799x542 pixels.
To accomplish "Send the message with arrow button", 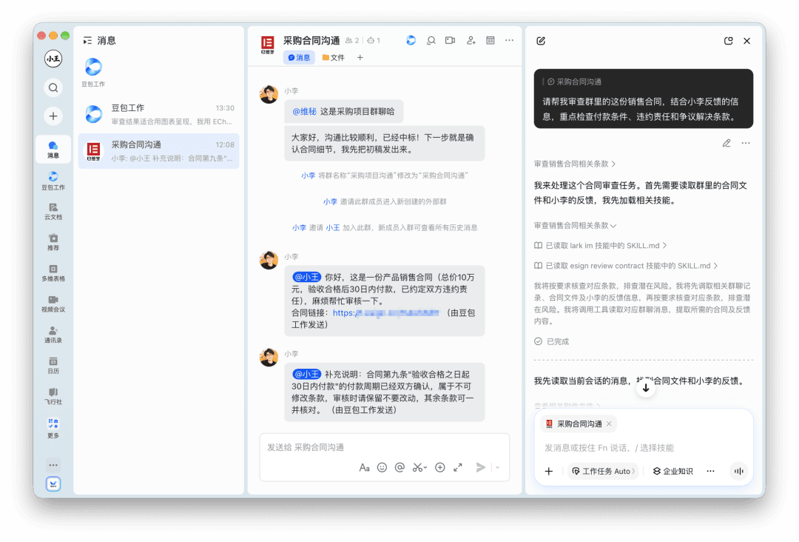I will pos(481,467).
